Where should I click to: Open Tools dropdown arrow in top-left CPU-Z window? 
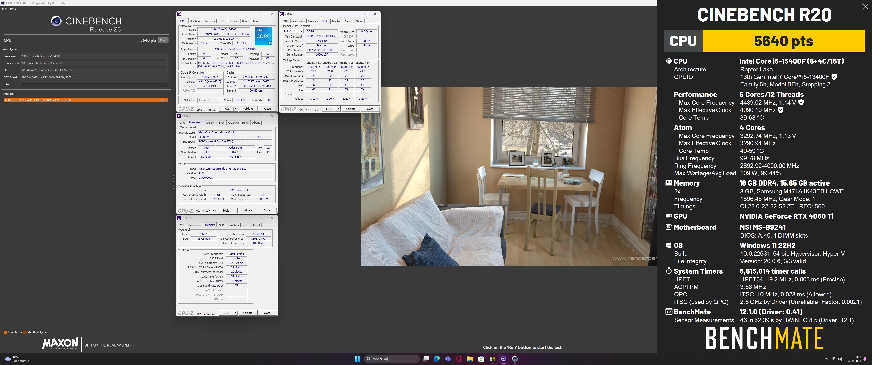(x=235, y=109)
